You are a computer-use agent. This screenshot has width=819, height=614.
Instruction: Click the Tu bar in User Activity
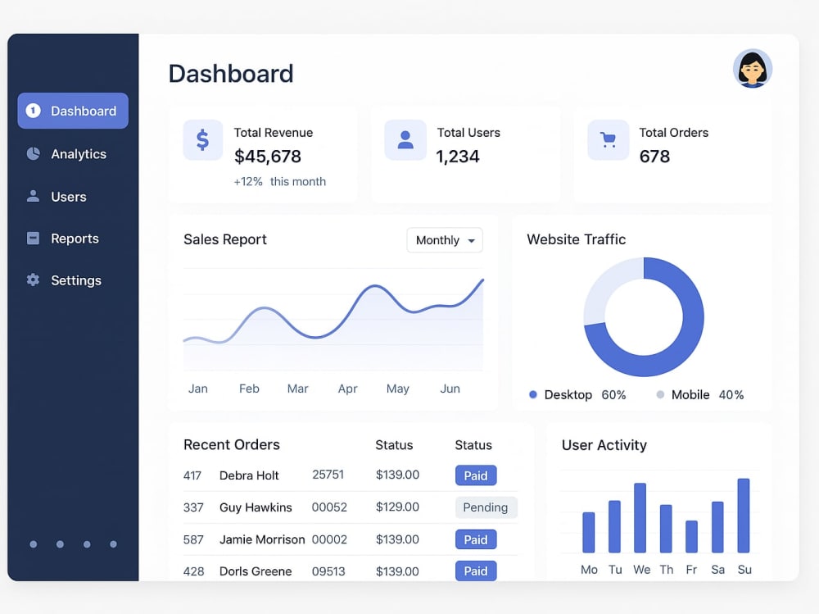615,526
